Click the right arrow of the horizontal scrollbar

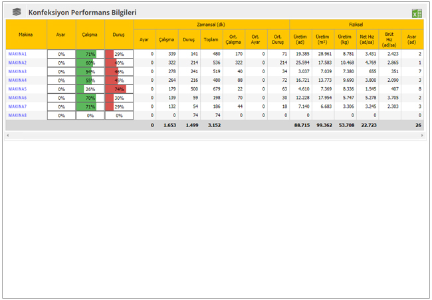423,135
